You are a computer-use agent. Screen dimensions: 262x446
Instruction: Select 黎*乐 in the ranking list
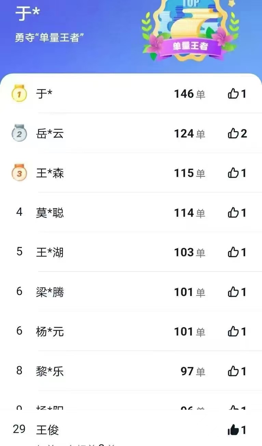[x=50, y=371]
